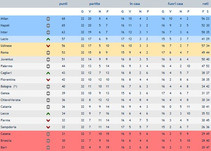
Task: Click the red down arrow beside Udinese
Action: 48,46
